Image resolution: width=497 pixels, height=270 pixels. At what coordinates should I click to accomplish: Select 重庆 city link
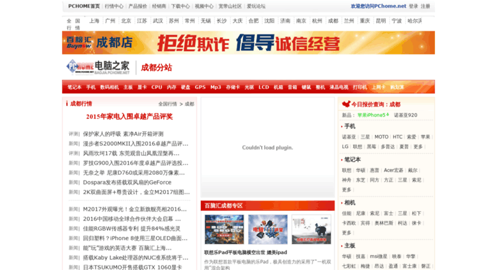pyautogui.click(x=365, y=21)
